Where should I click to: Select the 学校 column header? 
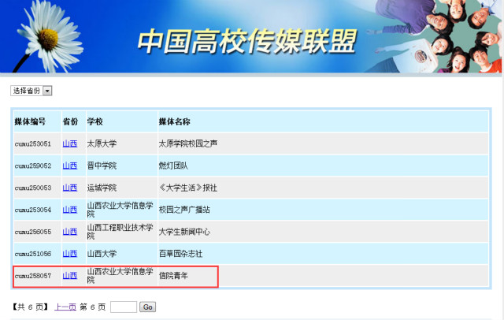click(94, 121)
